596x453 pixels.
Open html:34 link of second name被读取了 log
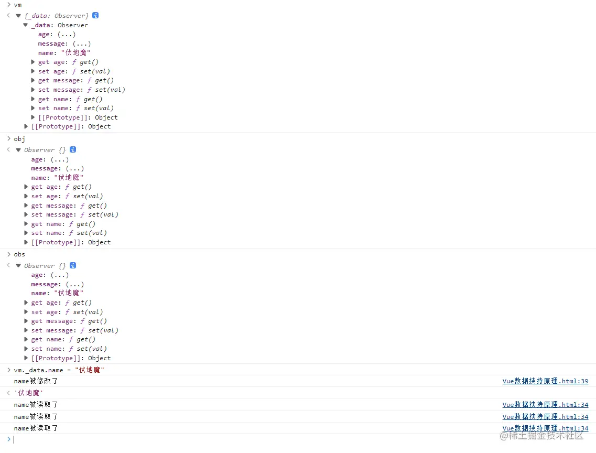point(545,416)
